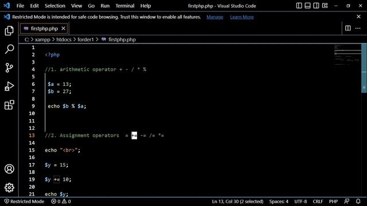
Task: Click the Learn More link
Action: tap(242, 17)
